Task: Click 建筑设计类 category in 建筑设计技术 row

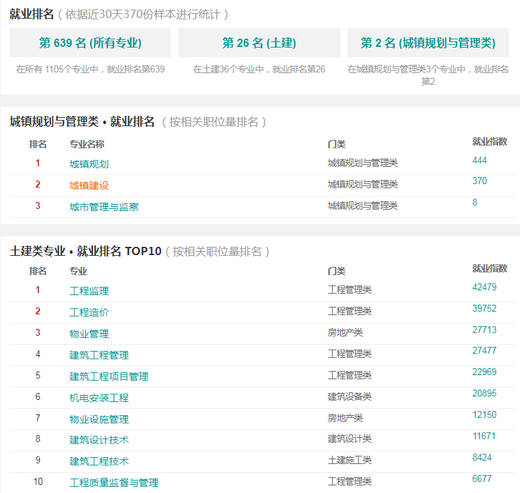Action: (350, 439)
